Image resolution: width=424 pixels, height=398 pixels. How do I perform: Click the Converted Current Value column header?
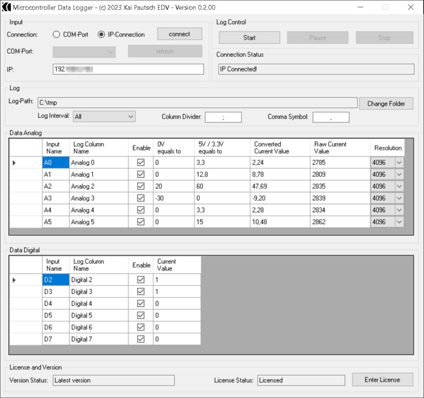point(280,148)
